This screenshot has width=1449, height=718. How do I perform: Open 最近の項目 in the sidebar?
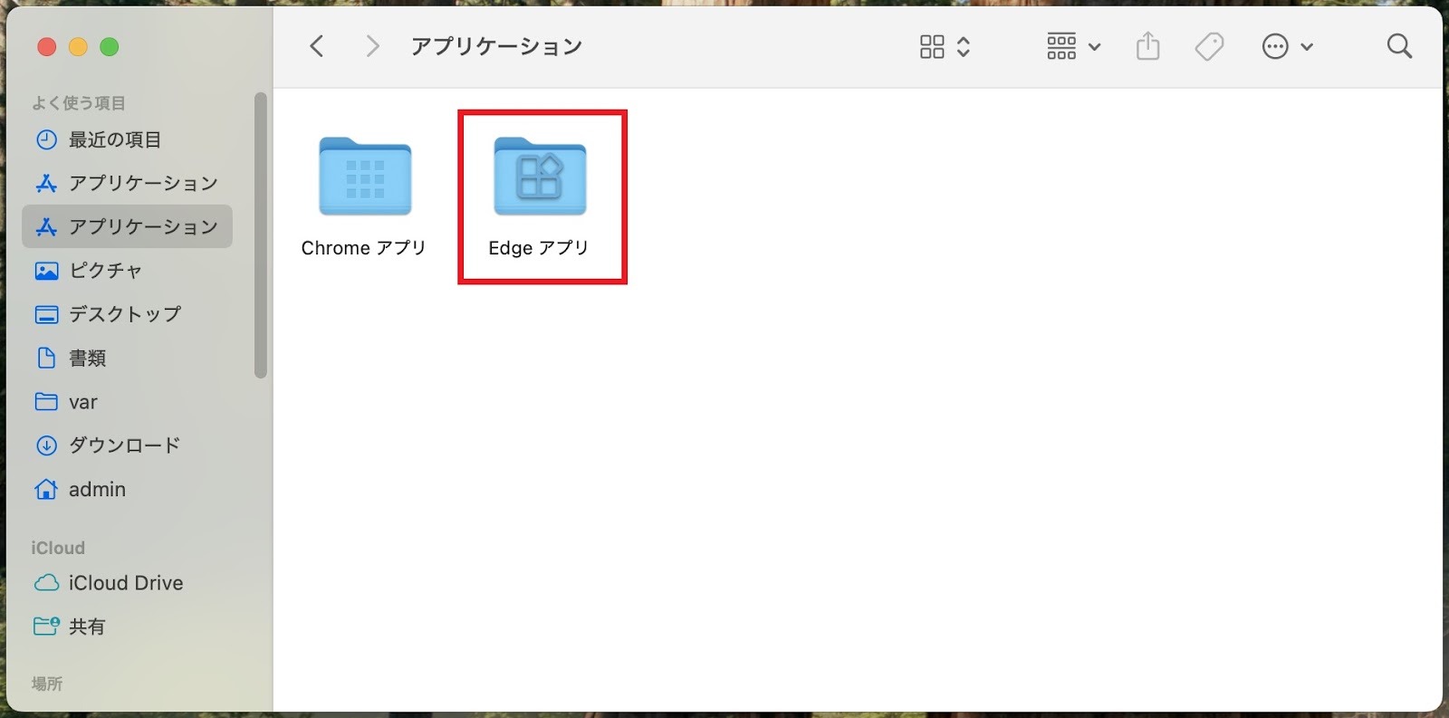(127, 139)
